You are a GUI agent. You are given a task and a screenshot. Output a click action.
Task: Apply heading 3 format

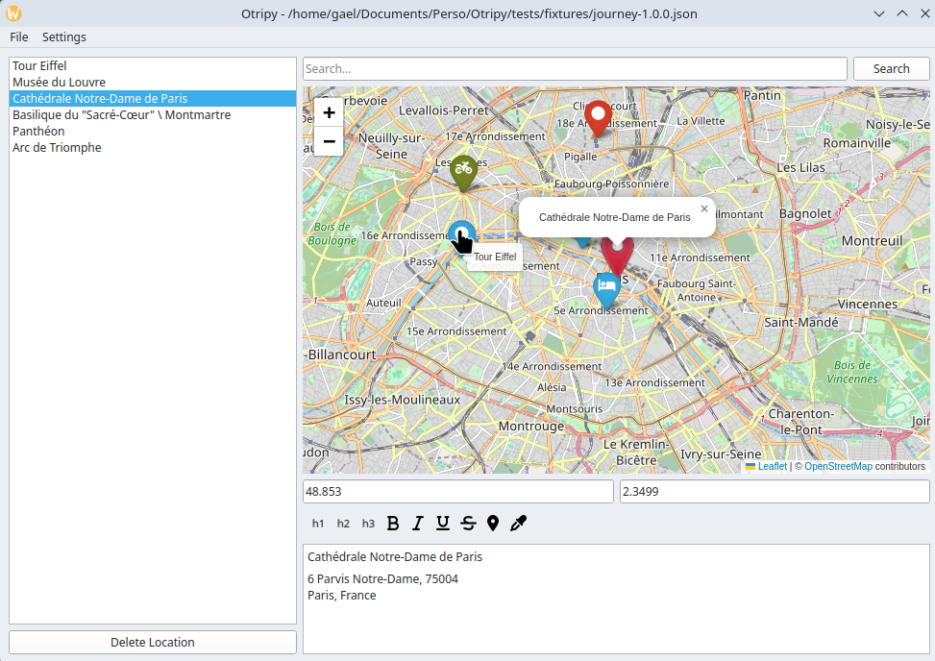click(x=368, y=524)
